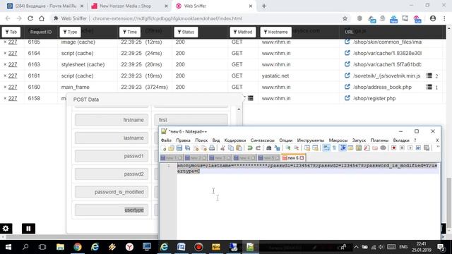Notepad++: toggle Show all characters icon
The height and width of the screenshot is (254, 452).
click(x=334, y=148)
